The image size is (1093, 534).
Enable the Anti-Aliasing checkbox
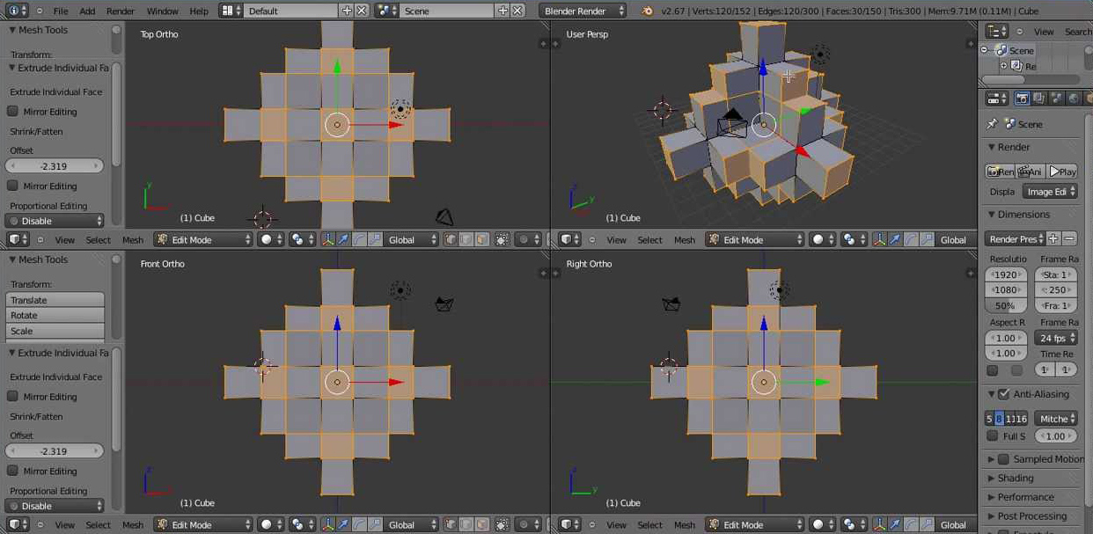[1004, 394]
